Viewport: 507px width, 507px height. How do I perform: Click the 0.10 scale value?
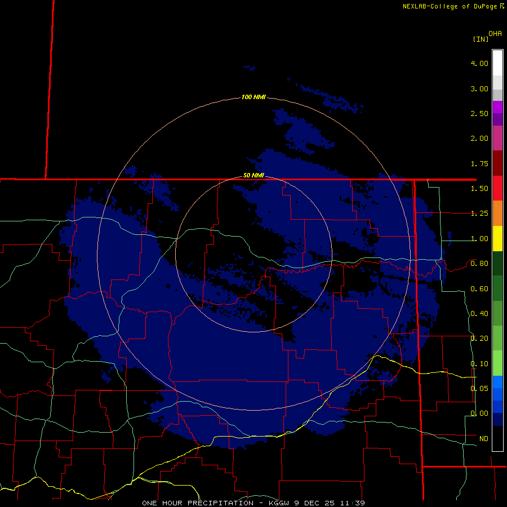pyautogui.click(x=479, y=364)
